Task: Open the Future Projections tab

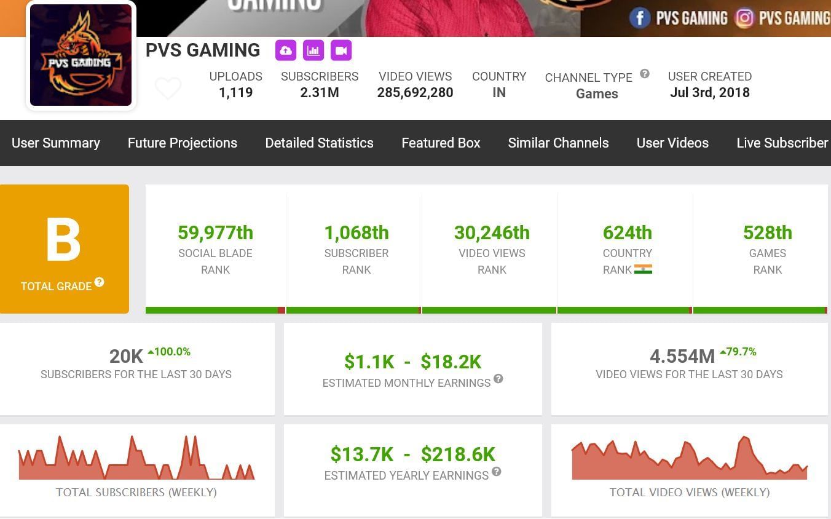Action: tap(183, 143)
